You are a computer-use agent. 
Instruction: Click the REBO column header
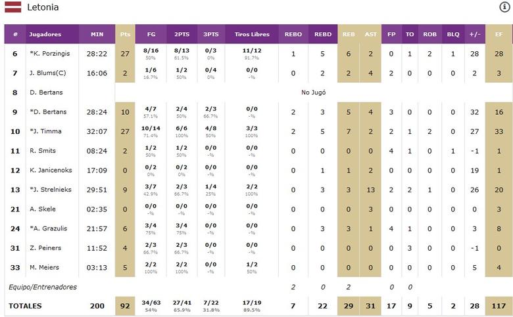[293, 34]
